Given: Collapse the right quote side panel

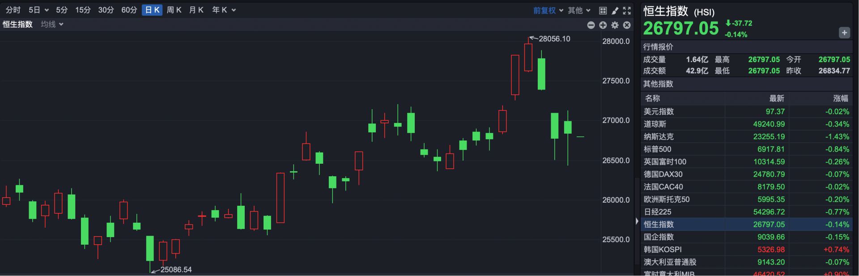Looking at the screenshot, I should pos(637,221).
